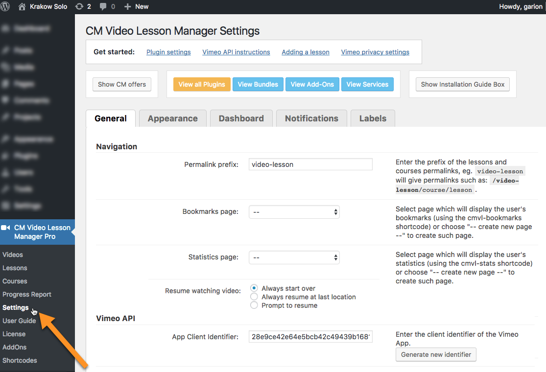
Task: Open the updates icon showing 2
Action: click(x=79, y=7)
